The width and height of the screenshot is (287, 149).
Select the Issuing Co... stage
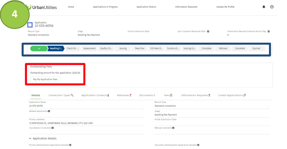pyautogui.click(x=189, y=48)
